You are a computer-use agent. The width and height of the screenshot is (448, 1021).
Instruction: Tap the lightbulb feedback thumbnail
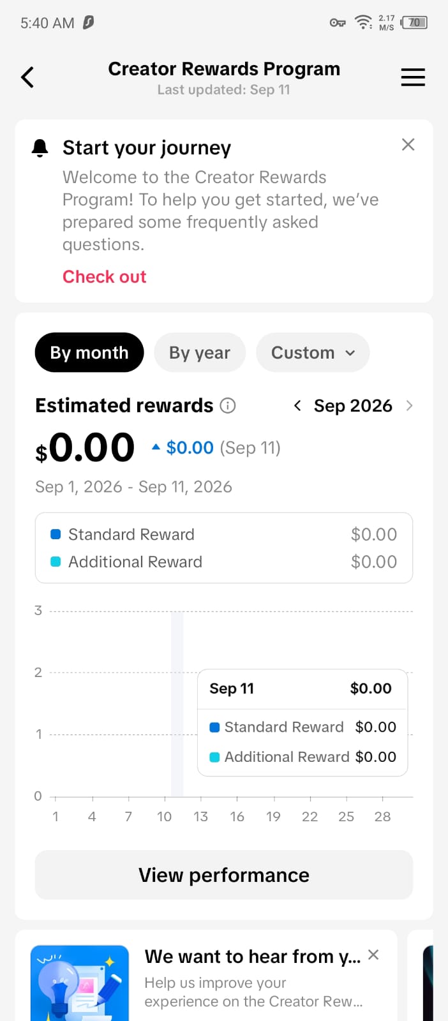click(80, 983)
